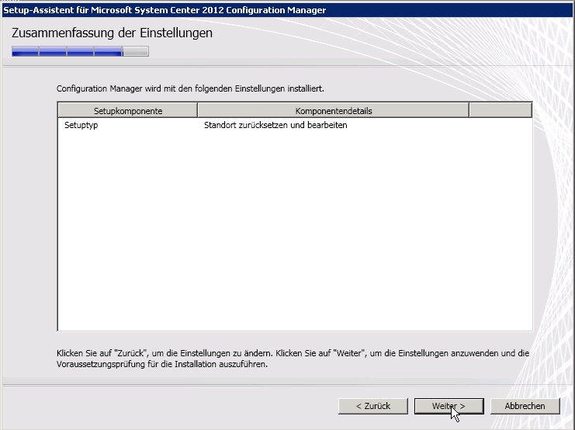Select the "Setuptyp" row entry
Image resolution: width=575 pixels, height=430 pixels.
[81, 125]
